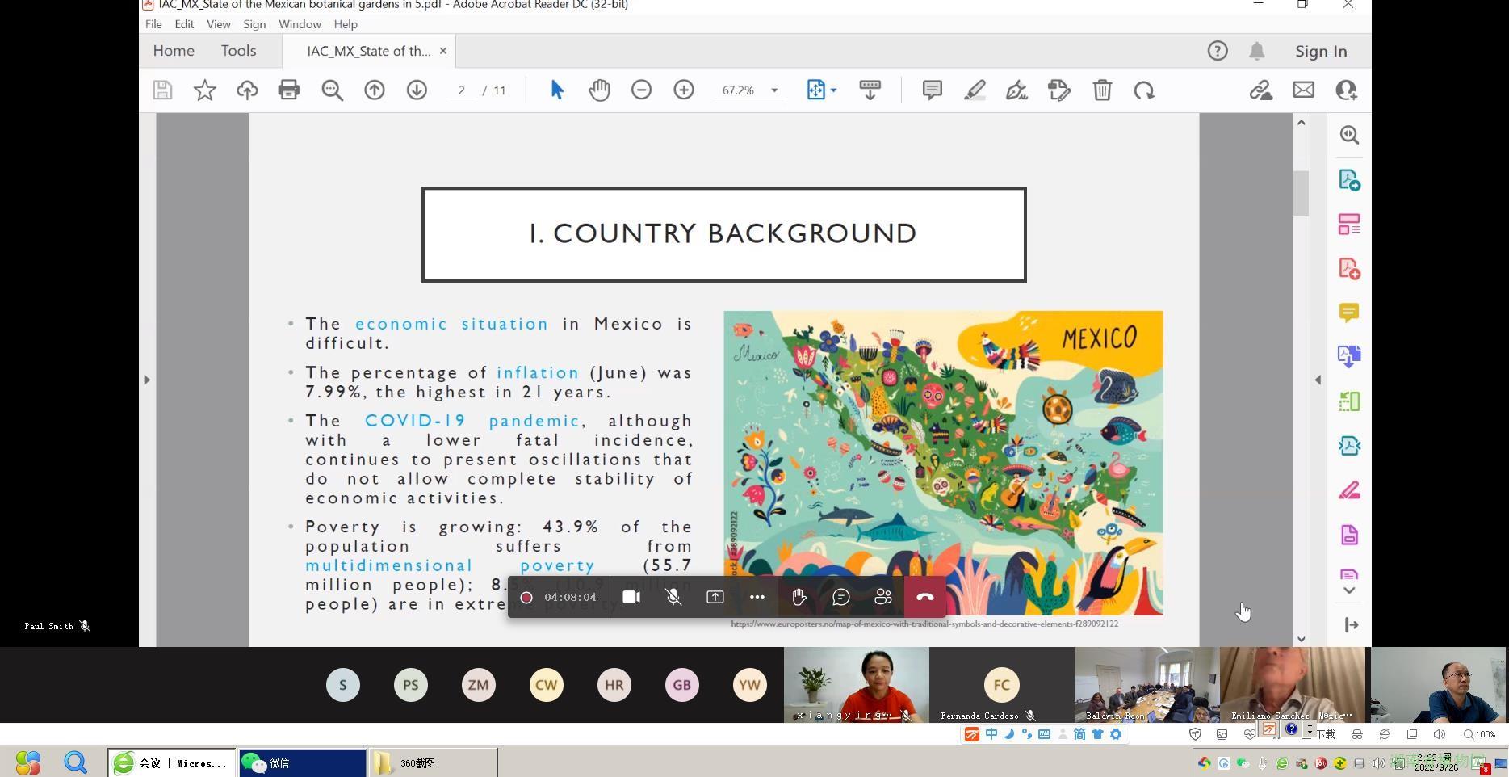Click the page number input field

[x=462, y=90]
